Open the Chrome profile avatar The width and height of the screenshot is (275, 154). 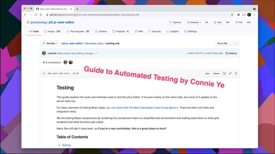(249, 15)
